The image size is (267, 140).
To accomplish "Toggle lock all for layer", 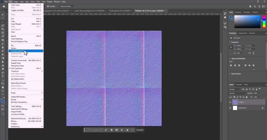I will (x=247, y=97).
